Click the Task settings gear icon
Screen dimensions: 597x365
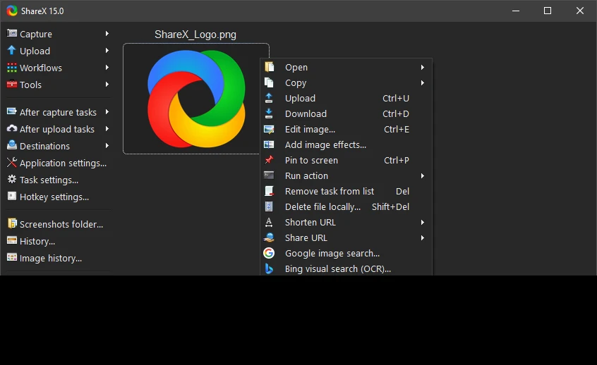coord(12,179)
